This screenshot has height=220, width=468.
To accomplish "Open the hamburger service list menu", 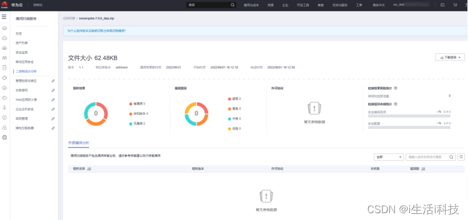I will (4, 16).
